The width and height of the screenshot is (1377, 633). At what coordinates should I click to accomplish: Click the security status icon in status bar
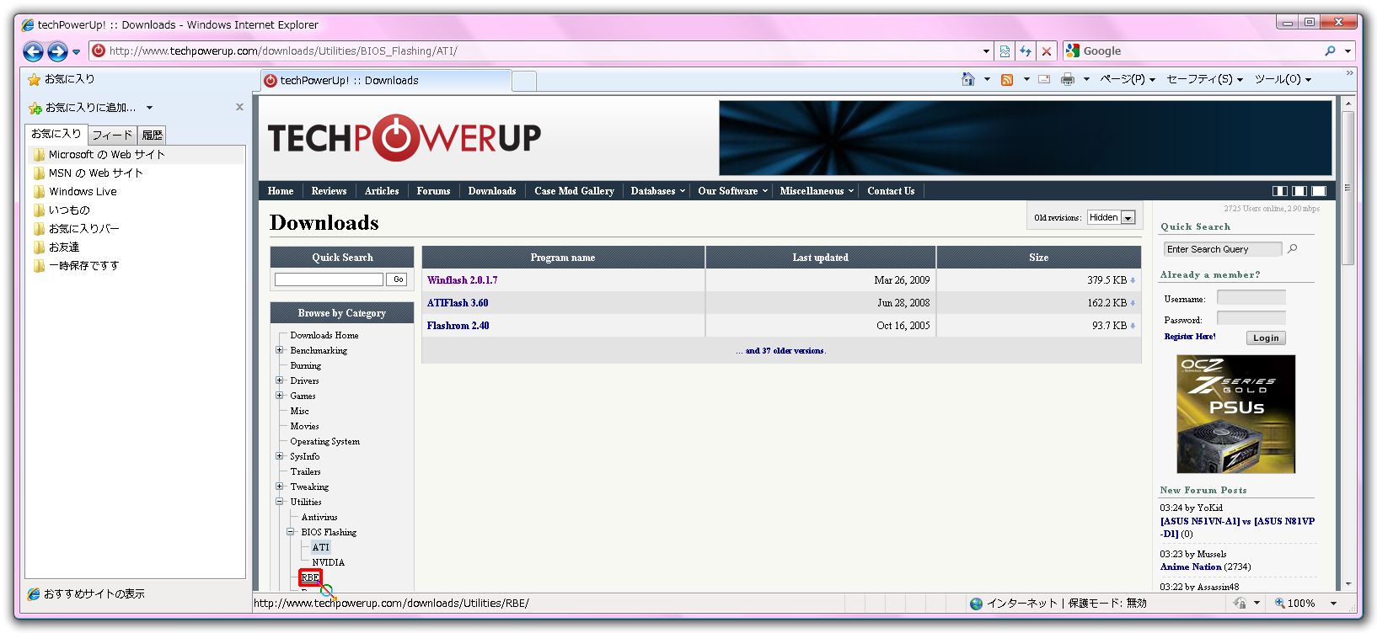[x=1240, y=603]
